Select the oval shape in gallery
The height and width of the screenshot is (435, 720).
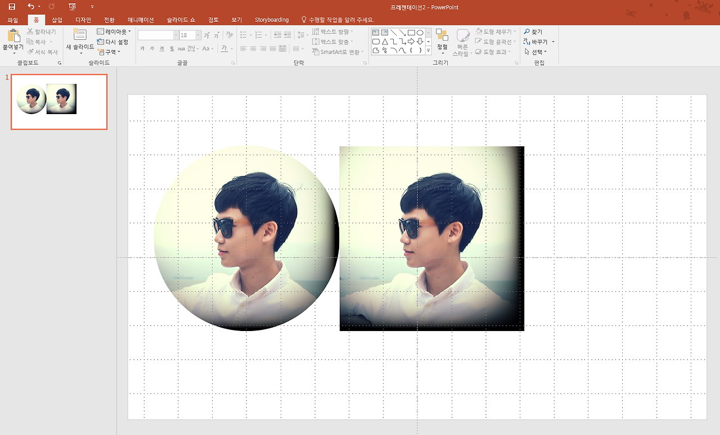(x=420, y=33)
